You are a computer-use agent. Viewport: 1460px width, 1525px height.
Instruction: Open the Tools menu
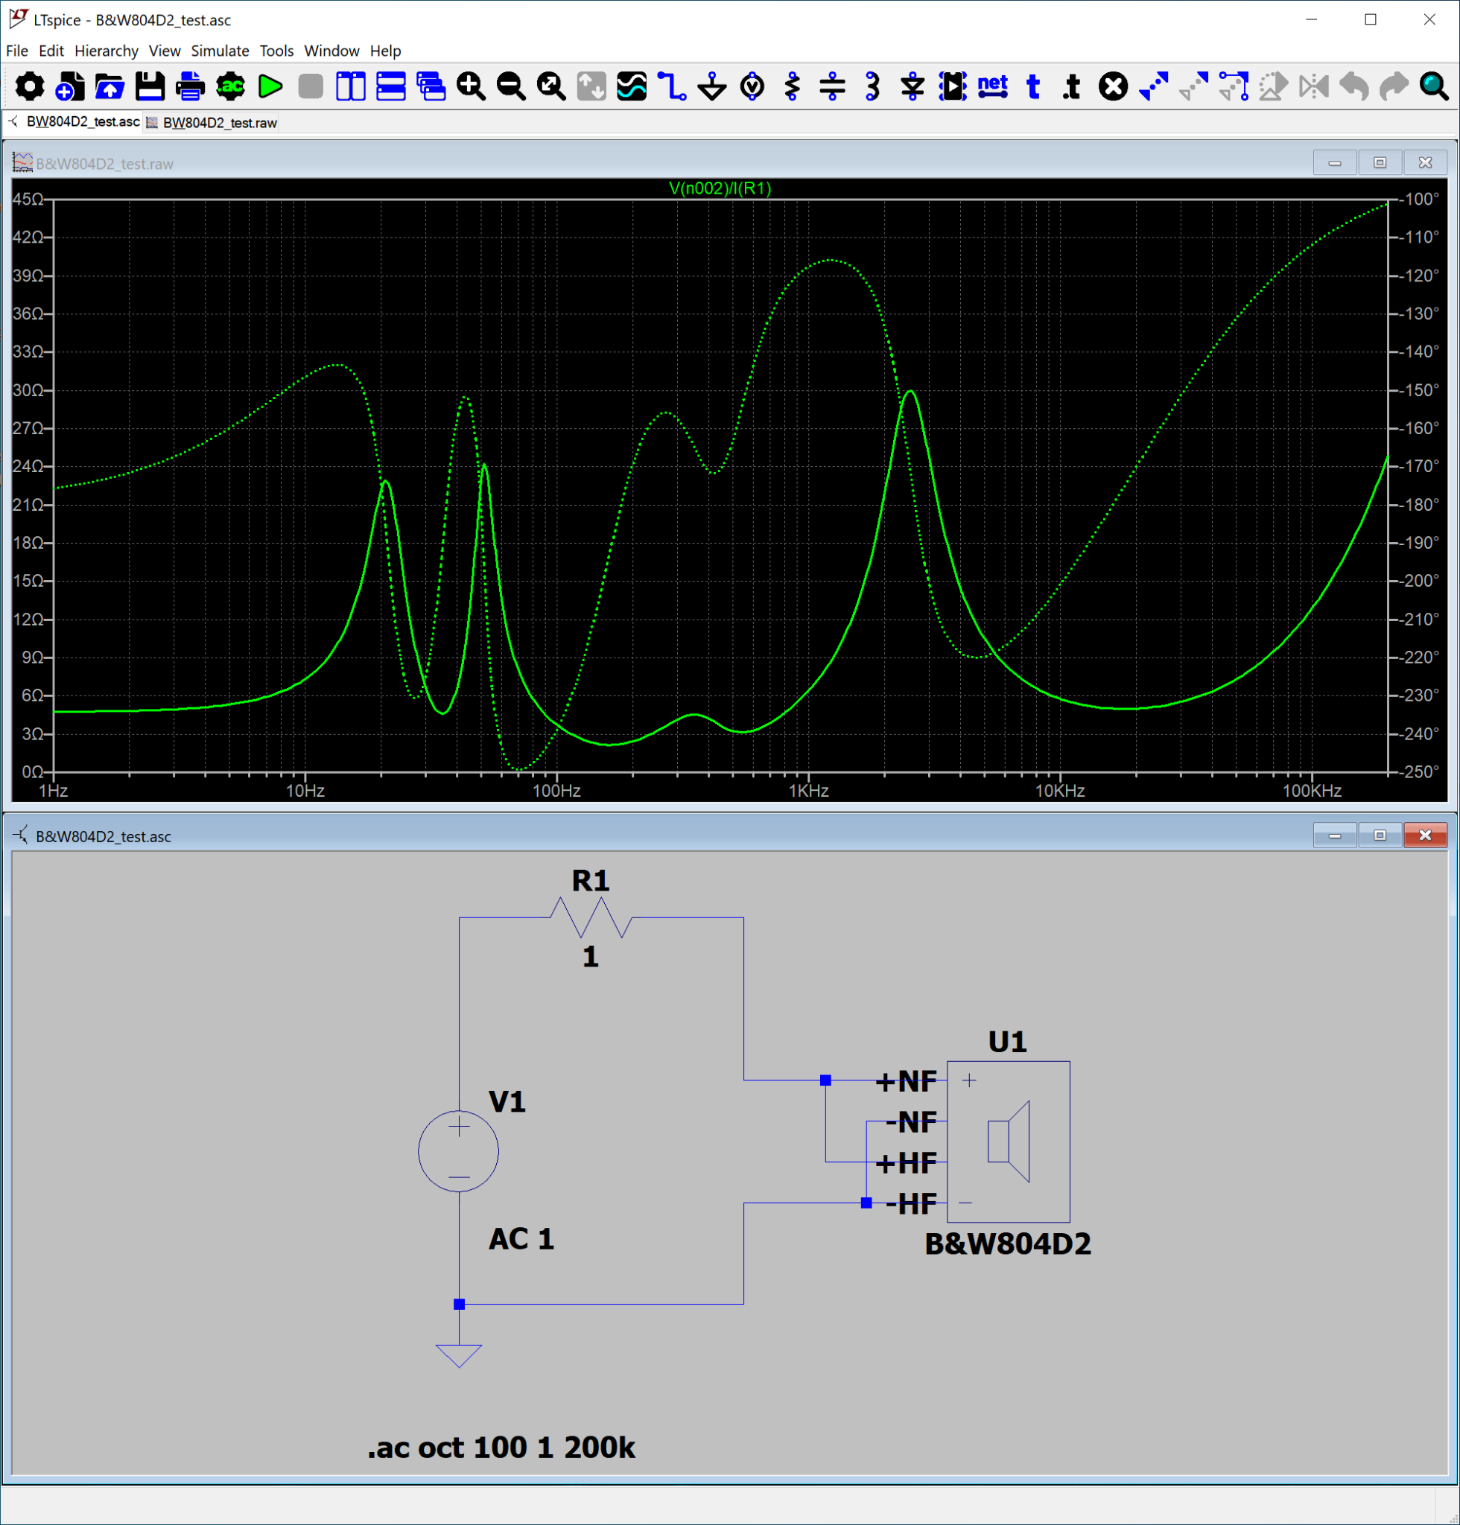[x=276, y=51]
